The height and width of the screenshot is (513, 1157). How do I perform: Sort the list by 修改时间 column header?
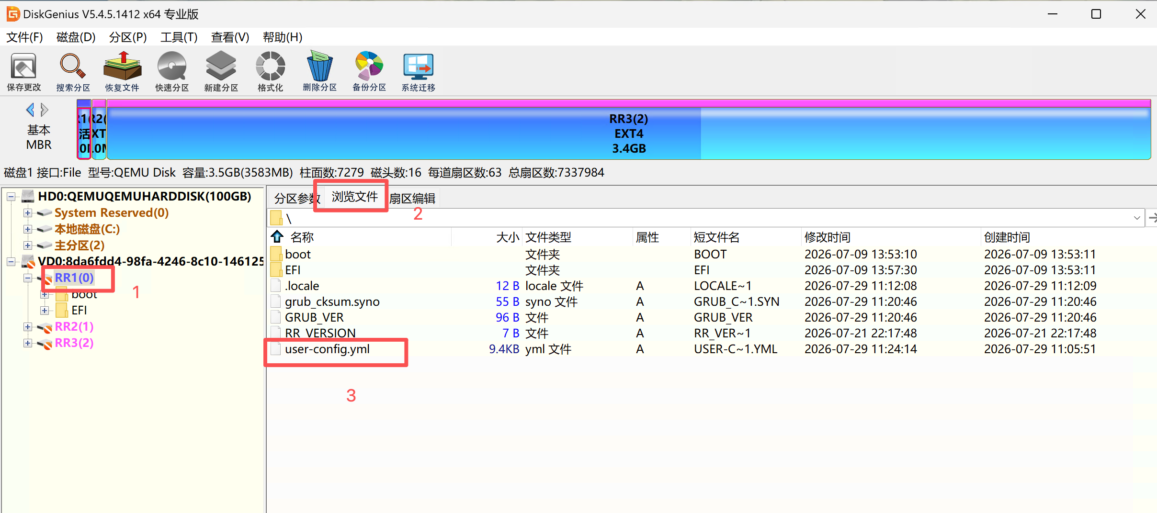[827, 237]
